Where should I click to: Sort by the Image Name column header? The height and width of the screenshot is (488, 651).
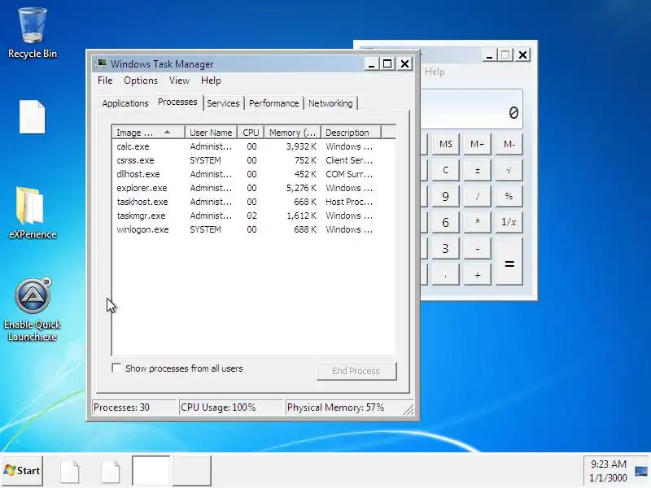click(148, 133)
